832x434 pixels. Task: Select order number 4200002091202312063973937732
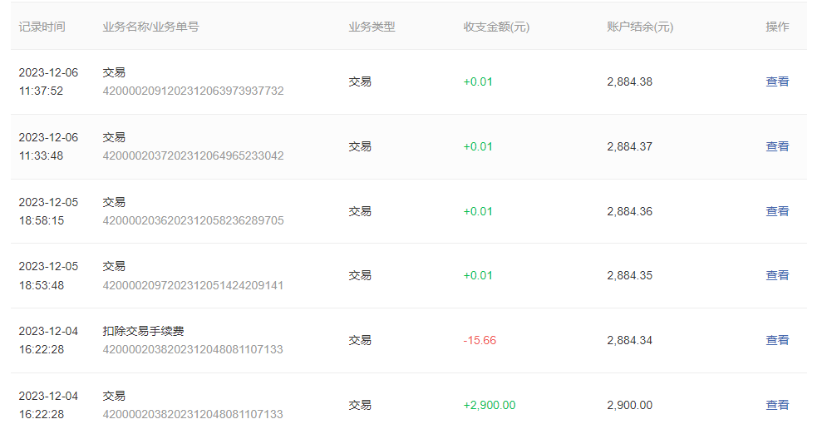click(x=193, y=91)
